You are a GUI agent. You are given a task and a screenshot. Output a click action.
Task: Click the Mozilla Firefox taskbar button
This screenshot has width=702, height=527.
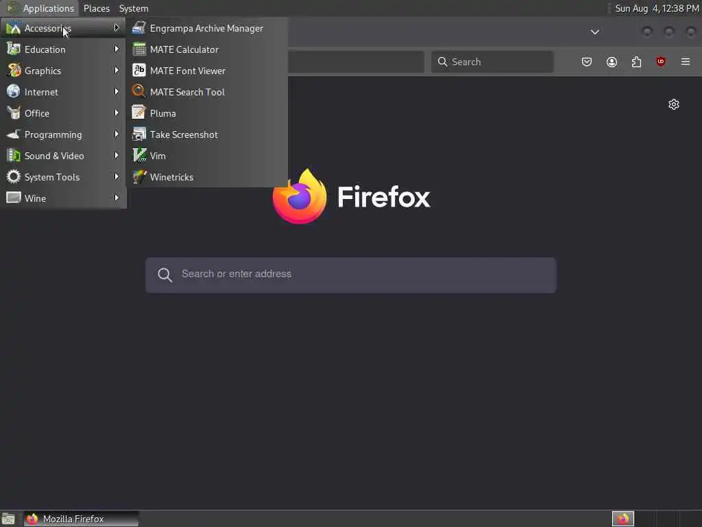point(81,519)
